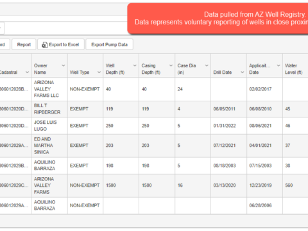The width and height of the screenshot is (308, 231).
Task: Click application date 12/23/2019 cell
Action: pos(264,185)
